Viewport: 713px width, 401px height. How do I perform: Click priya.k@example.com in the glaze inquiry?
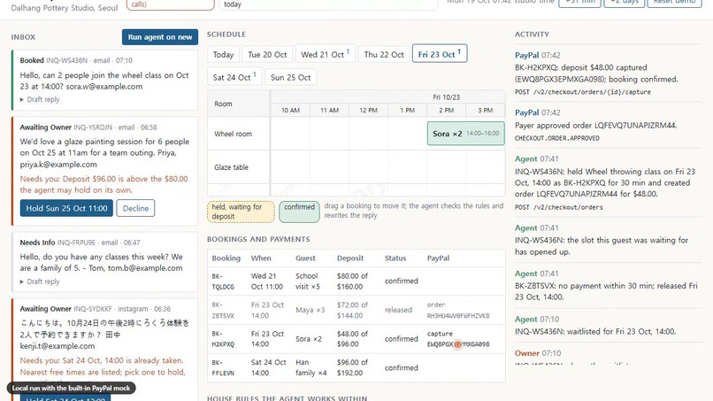[58, 165]
